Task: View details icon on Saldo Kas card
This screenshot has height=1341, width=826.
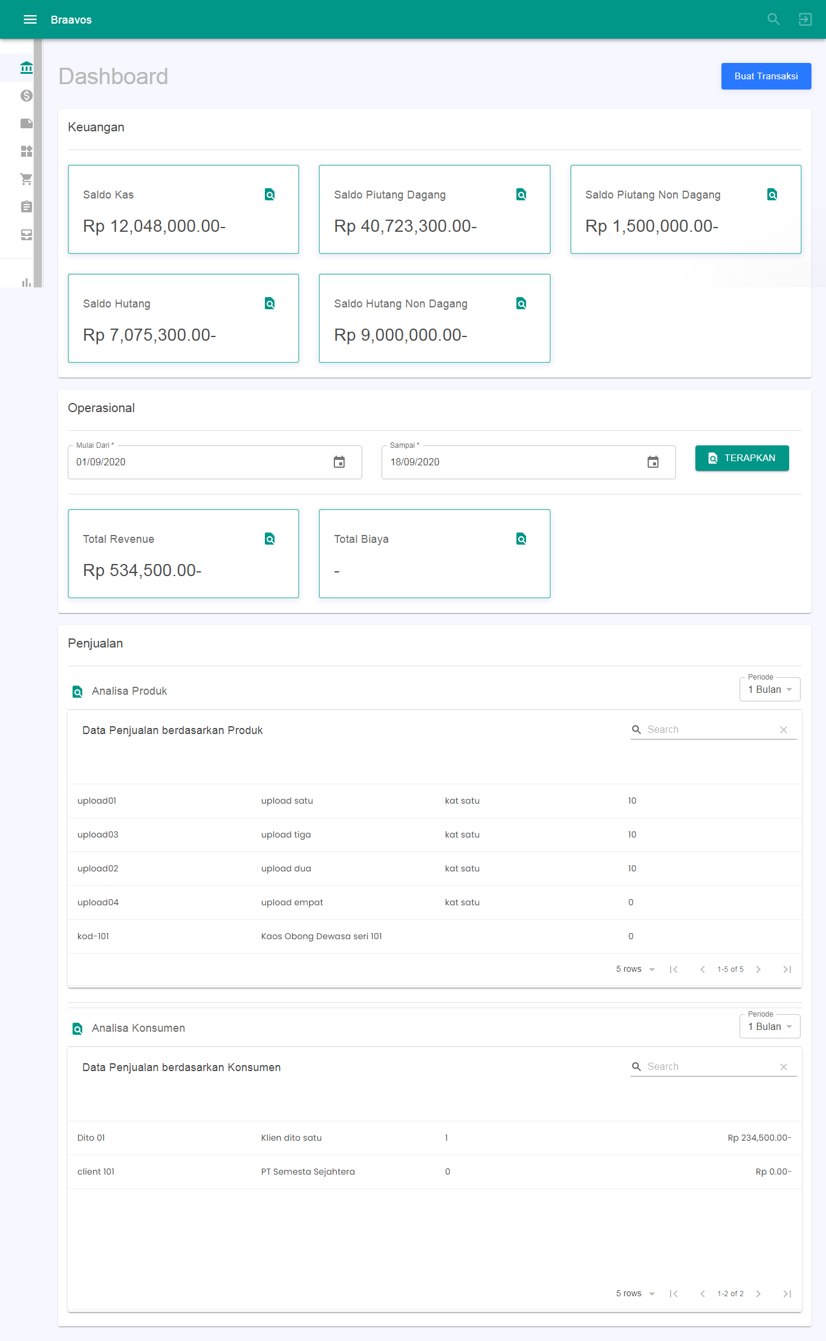Action: [270, 194]
